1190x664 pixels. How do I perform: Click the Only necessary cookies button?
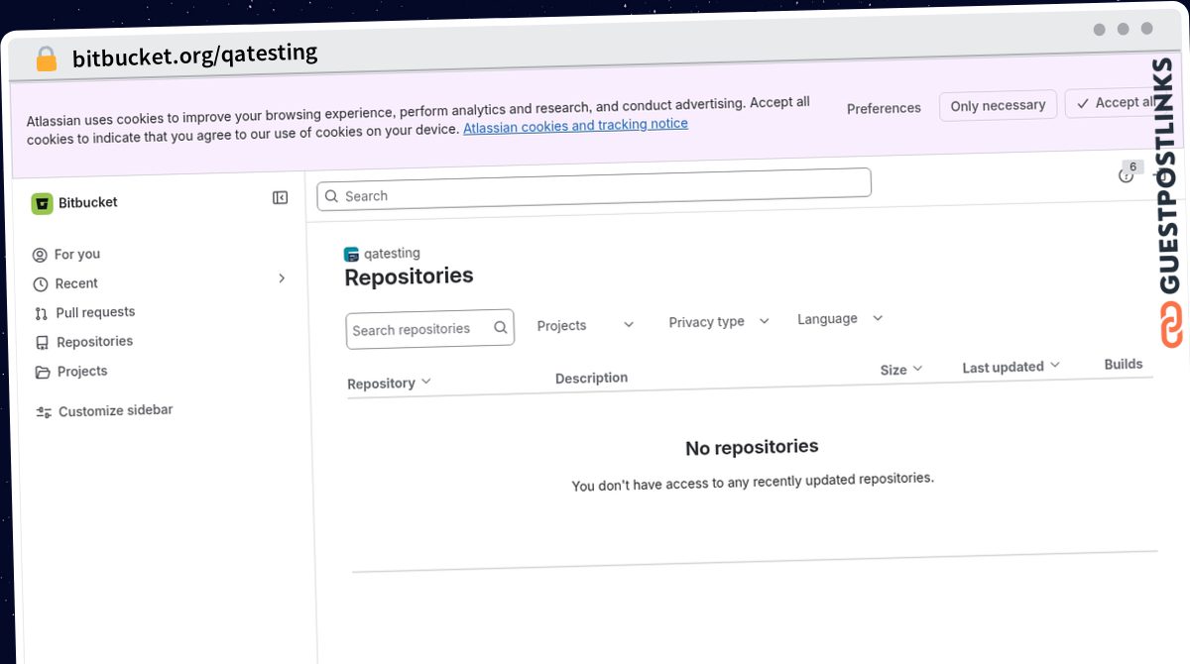click(x=998, y=105)
